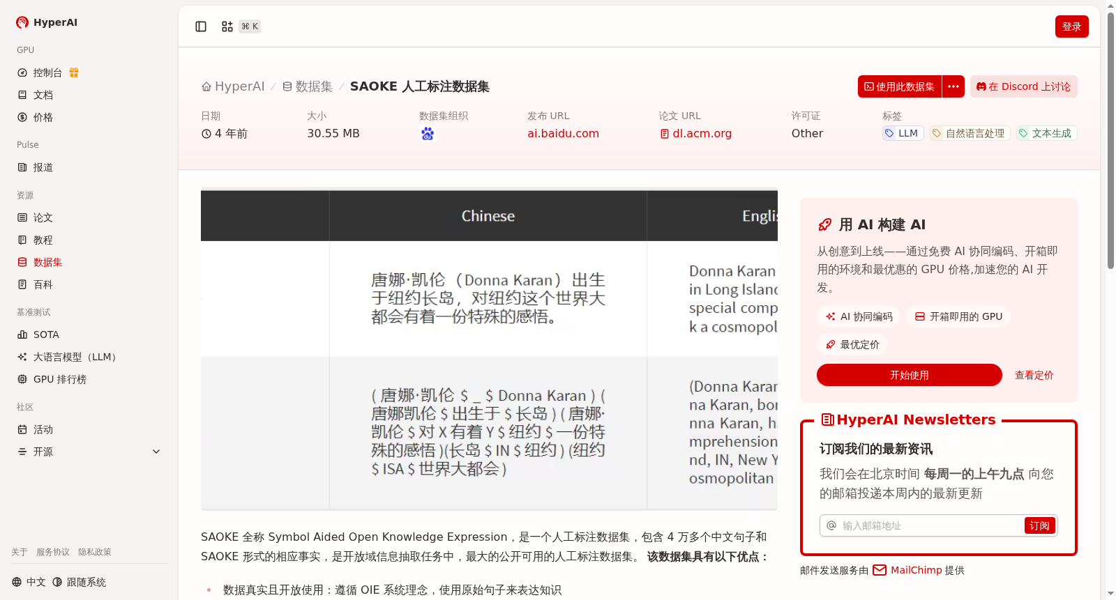Click the SAOKE dataset example image
Image resolution: width=1116 pixels, height=600 pixels.
(489, 350)
